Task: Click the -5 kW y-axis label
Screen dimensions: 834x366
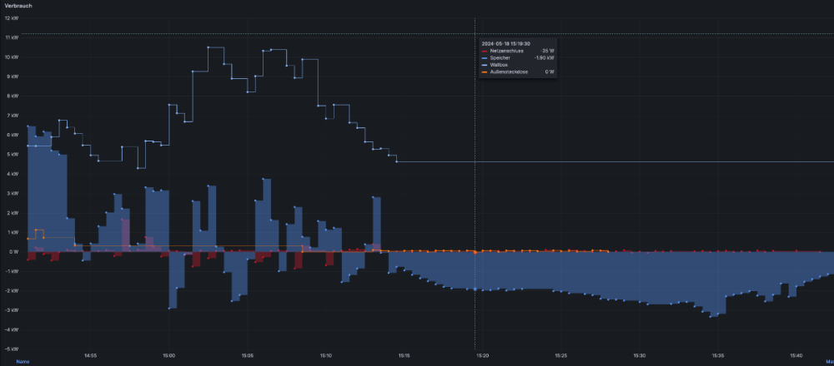Action: [13, 349]
